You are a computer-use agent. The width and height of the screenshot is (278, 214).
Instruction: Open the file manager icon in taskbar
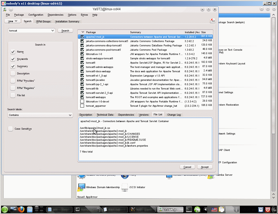coord(30,210)
